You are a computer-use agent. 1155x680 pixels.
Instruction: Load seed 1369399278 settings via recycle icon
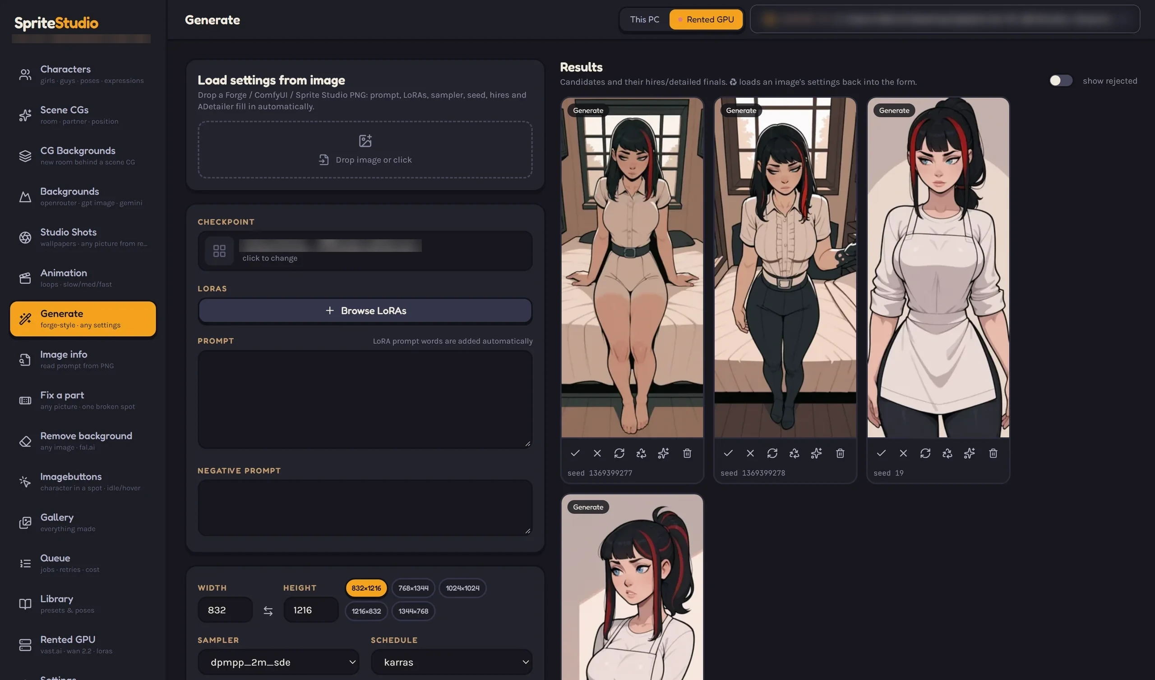pos(794,453)
